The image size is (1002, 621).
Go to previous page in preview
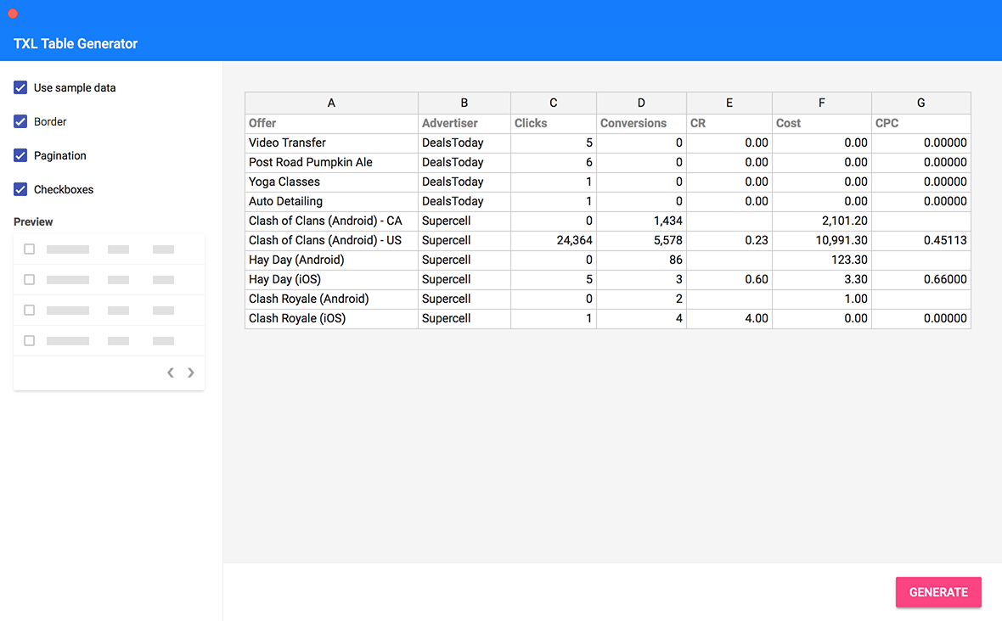[x=171, y=372]
